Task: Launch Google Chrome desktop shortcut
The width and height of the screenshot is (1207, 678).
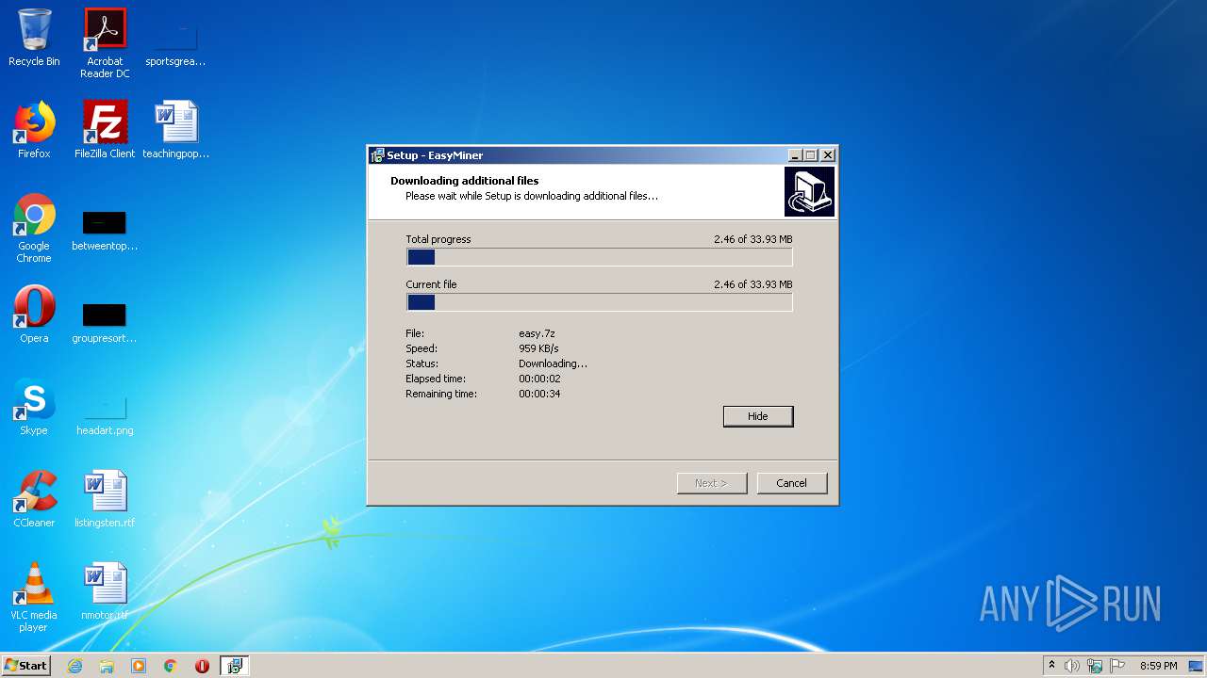Action: pyautogui.click(x=34, y=228)
